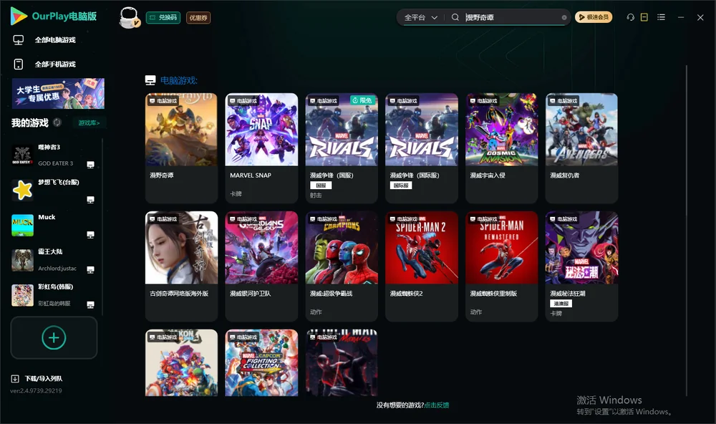Viewport: 716px width, 424px height.
Task: Open the 漫威复仇者 game card
Action: pyautogui.click(x=581, y=148)
